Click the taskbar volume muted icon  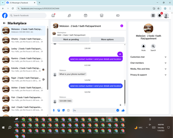coord(150,124)
